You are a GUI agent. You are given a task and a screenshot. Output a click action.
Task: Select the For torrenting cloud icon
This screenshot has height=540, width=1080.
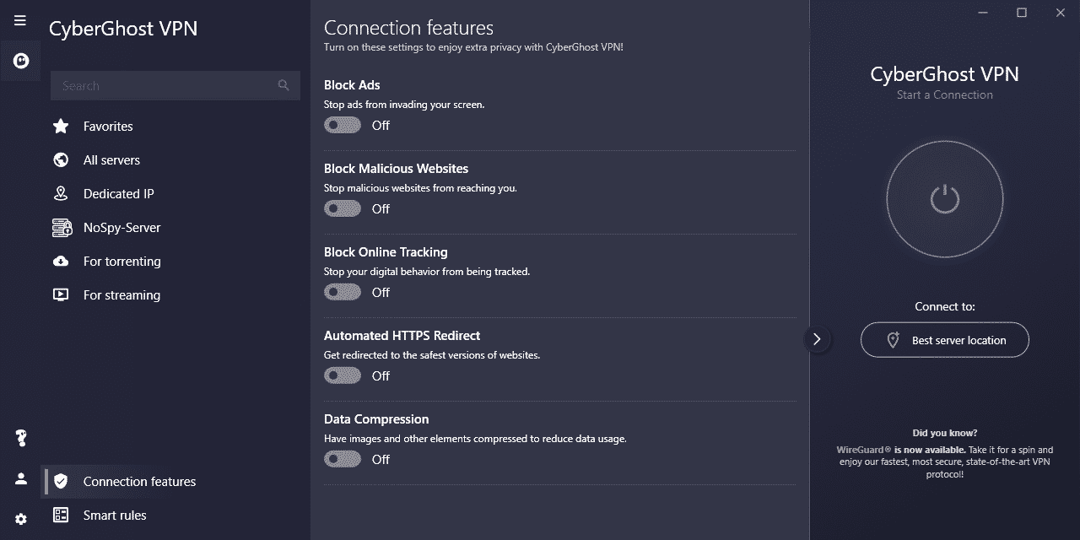pos(60,261)
